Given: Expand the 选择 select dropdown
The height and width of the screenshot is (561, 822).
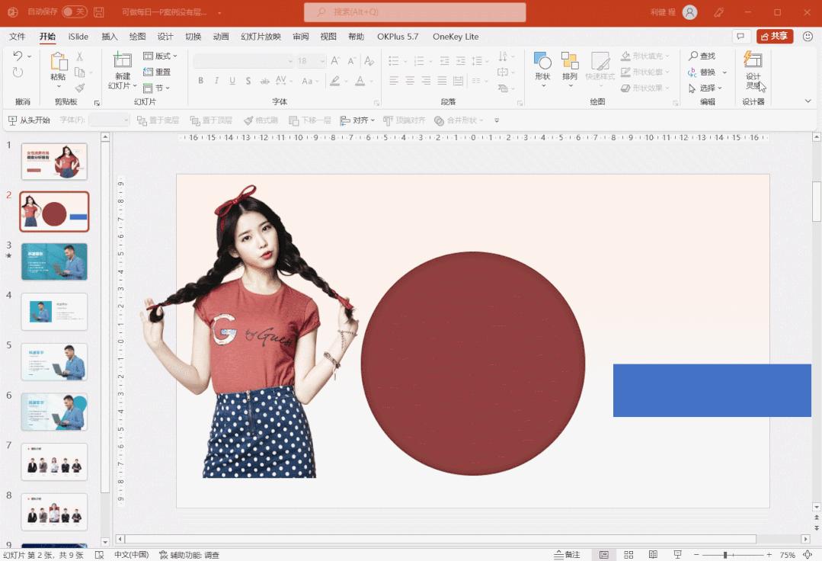Looking at the screenshot, I should click(706, 88).
